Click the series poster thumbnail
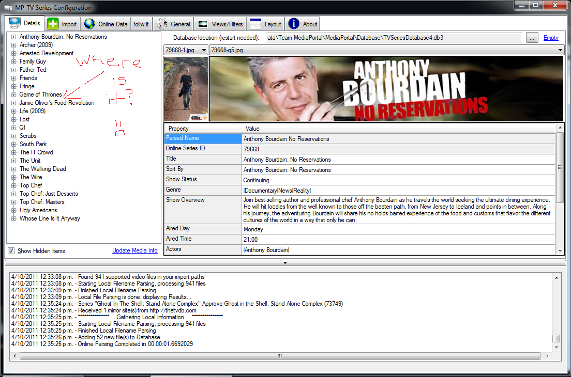 [x=186, y=89]
